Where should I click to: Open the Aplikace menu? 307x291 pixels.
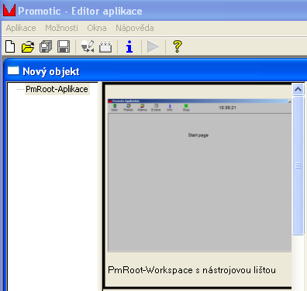21,28
